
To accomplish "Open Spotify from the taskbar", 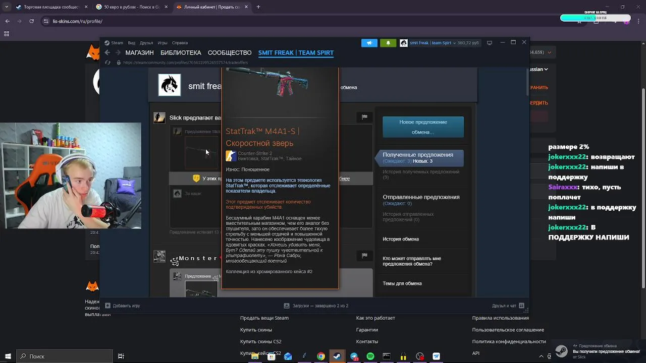I will click(370, 356).
